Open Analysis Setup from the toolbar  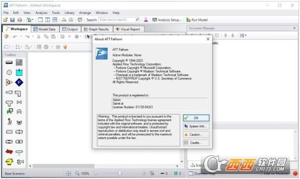click(x=167, y=20)
